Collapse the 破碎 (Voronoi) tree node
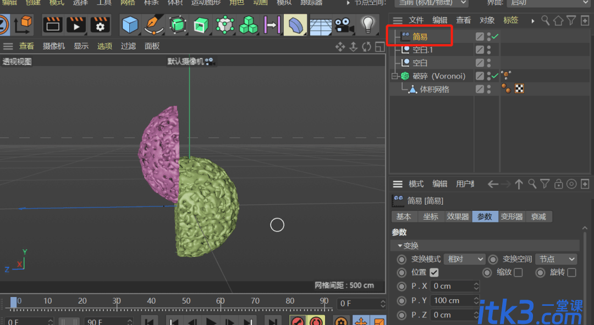This screenshot has height=325, width=594. pos(394,76)
